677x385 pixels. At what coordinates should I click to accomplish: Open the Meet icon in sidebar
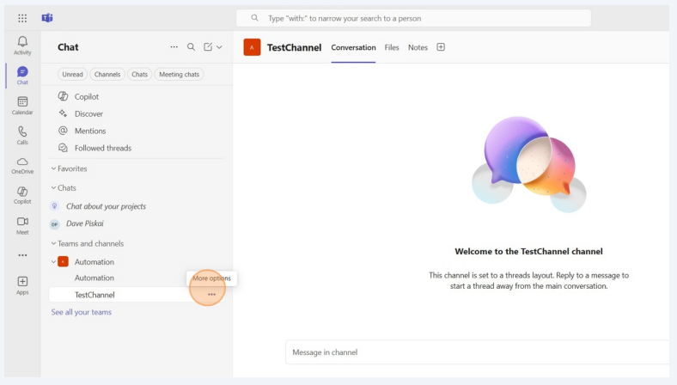tap(22, 225)
